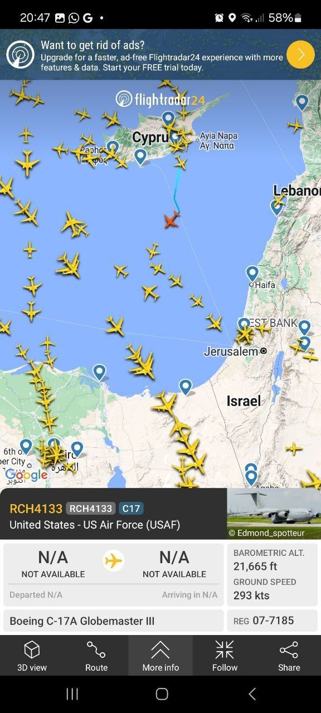Select the Paphos airport pin
321x713 pixels.
pyautogui.click(x=113, y=148)
